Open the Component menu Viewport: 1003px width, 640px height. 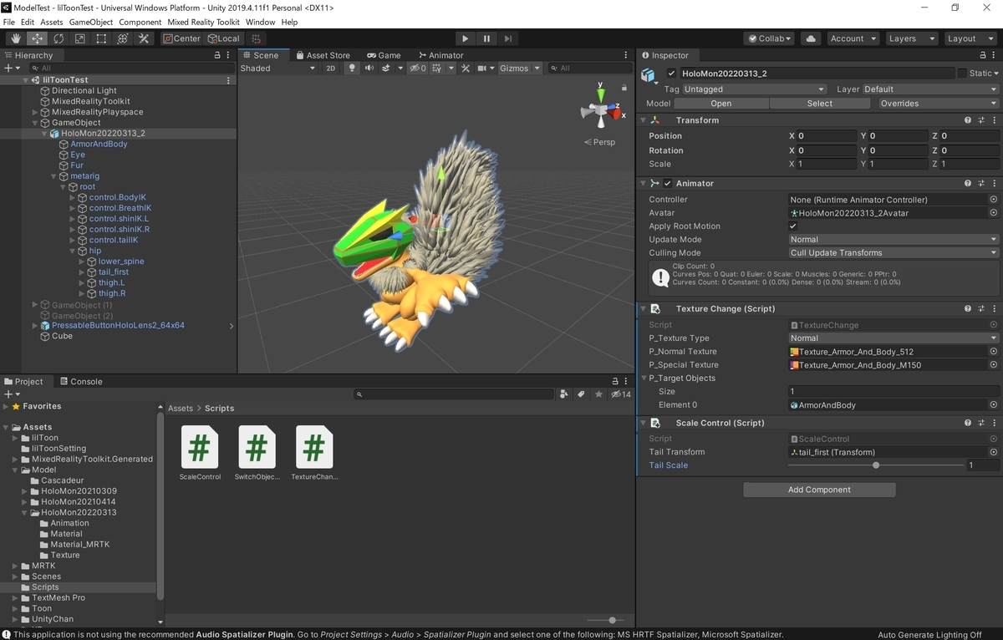(140, 22)
